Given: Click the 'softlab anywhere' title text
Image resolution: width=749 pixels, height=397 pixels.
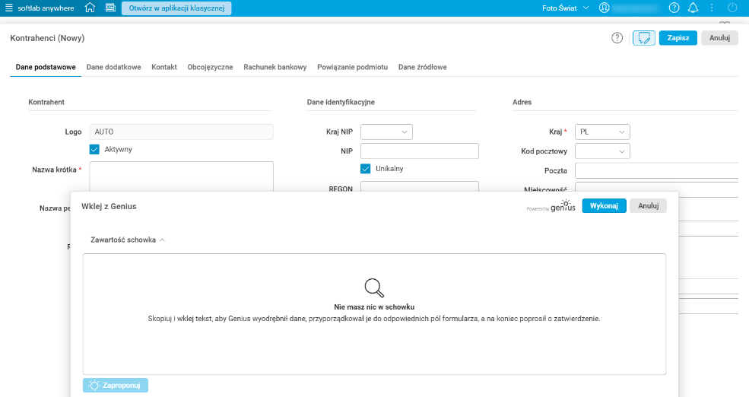Looking at the screenshot, I should (x=46, y=8).
